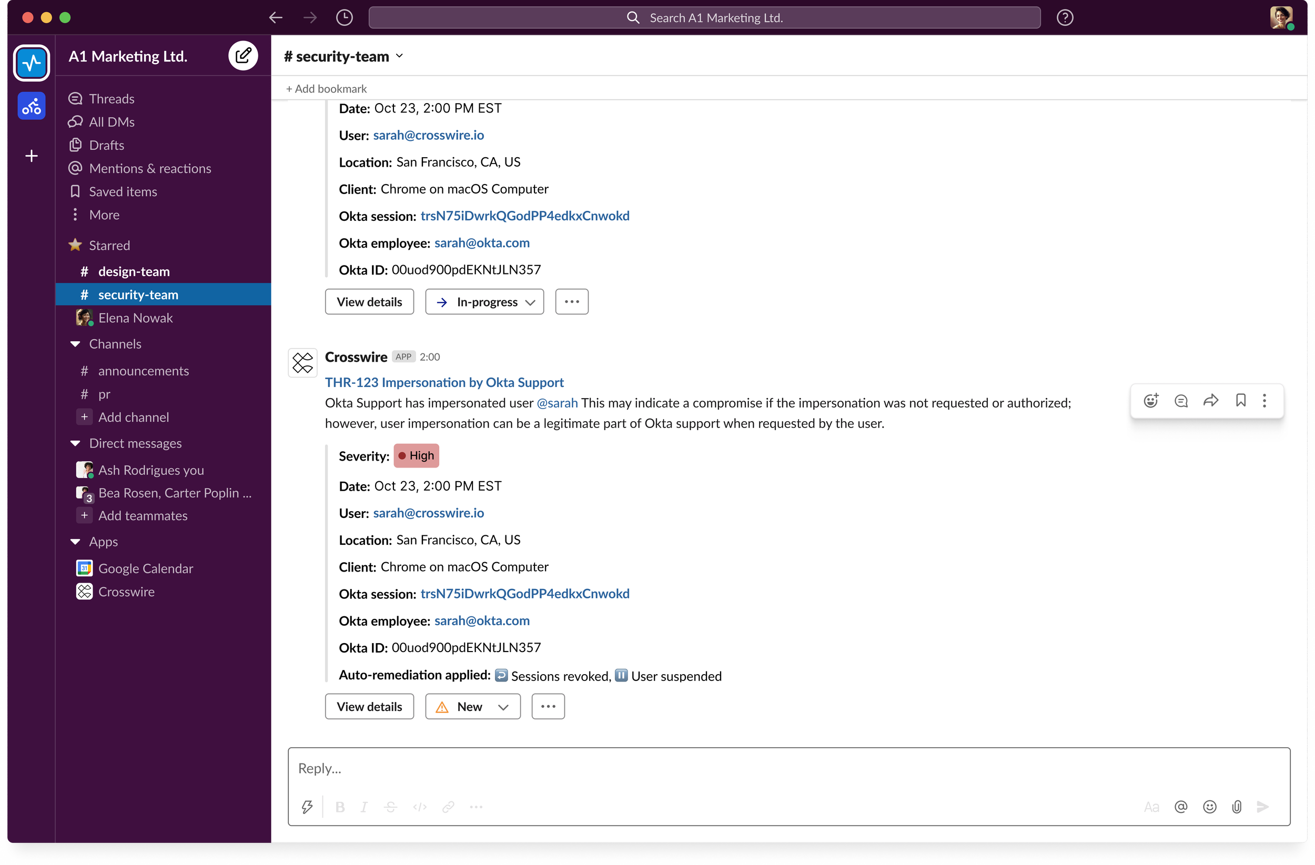
Task: Click the add reaction emoji icon
Action: point(1151,401)
